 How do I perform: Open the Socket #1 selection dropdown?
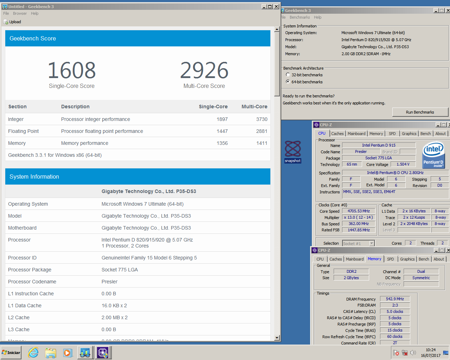[372, 243]
